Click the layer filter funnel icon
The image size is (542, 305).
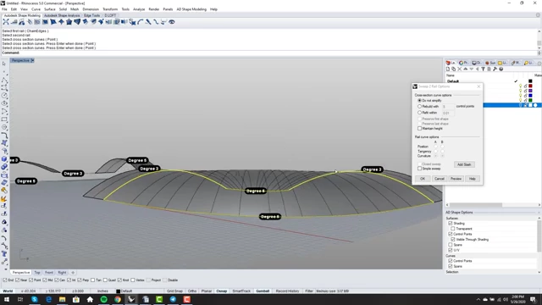point(484,69)
